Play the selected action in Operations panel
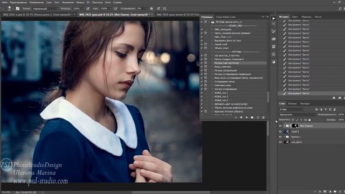This screenshot has width=345, height=194. [x=247, y=117]
